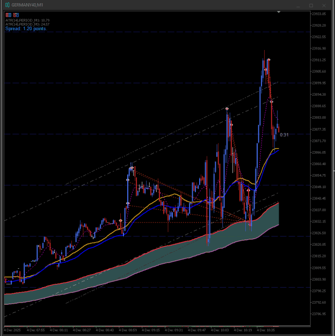
Task: Click the 4 Dec 10:35 time label
Action: coord(266,330)
